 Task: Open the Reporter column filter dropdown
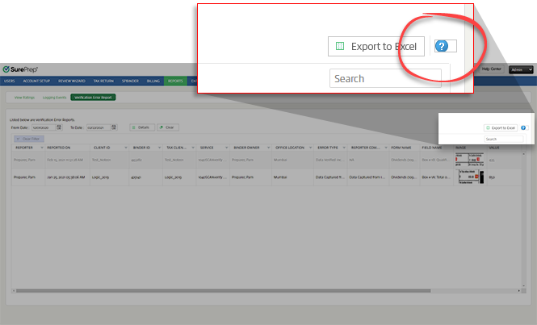click(41, 148)
